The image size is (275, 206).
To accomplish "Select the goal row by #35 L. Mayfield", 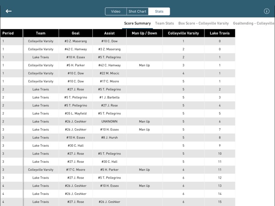I will pyautogui.click(x=76, y=114).
